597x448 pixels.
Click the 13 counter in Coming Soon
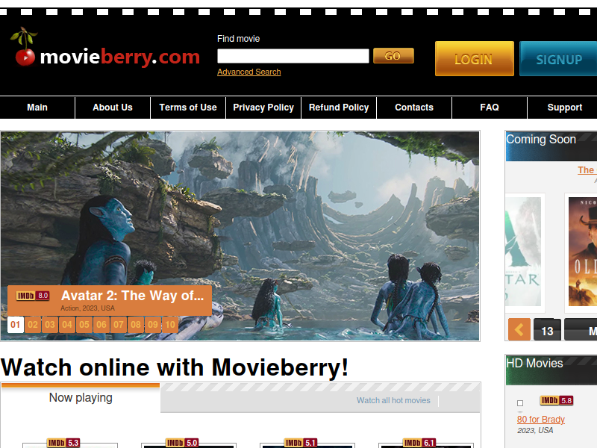(547, 330)
